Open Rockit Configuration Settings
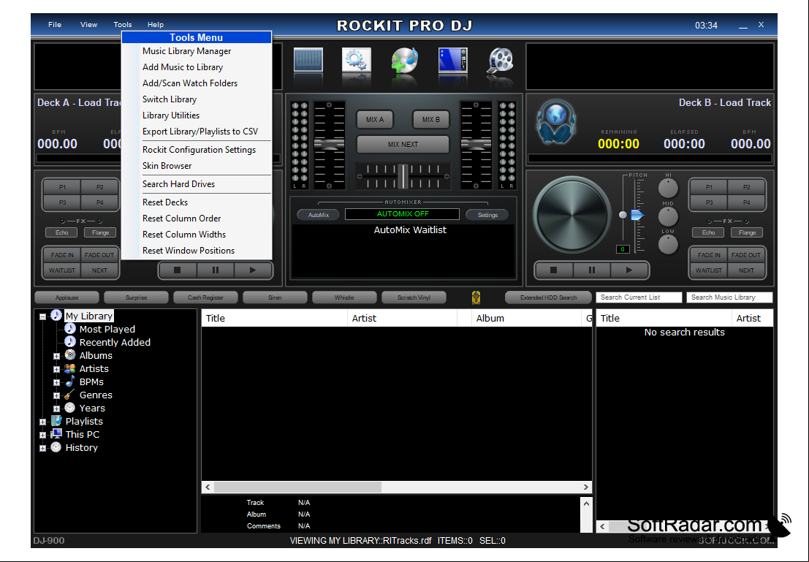The height and width of the screenshot is (562, 809). [197, 150]
